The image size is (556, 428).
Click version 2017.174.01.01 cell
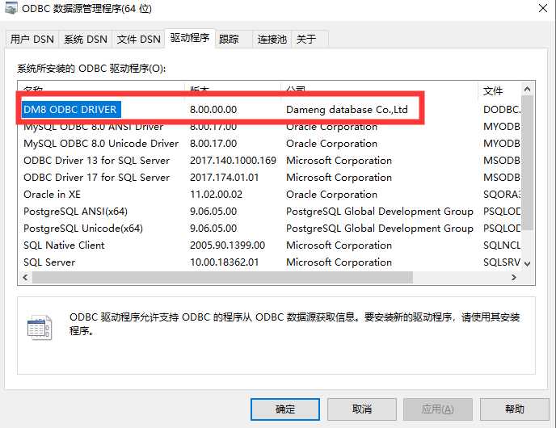[224, 178]
